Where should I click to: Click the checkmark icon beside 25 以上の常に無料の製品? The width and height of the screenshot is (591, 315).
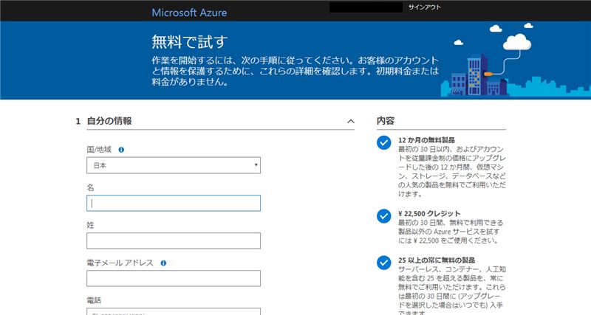tap(383, 263)
